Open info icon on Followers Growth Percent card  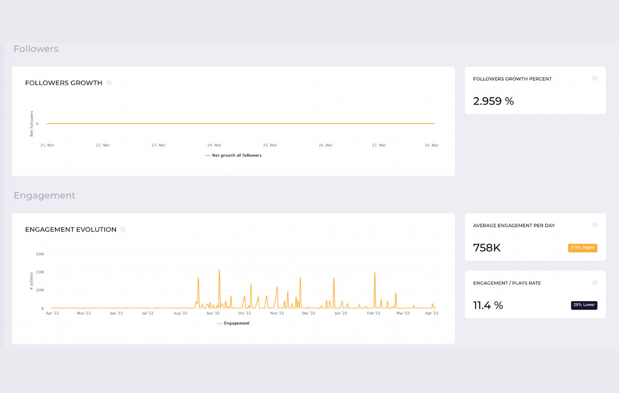[x=594, y=79]
